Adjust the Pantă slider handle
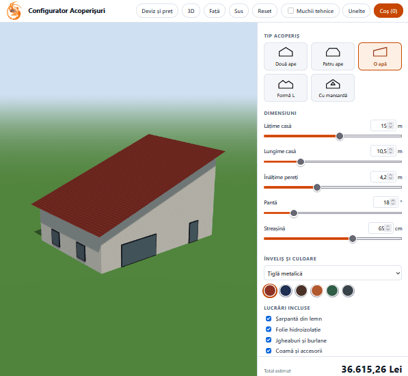The width and height of the screenshot is (408, 376). point(294,213)
